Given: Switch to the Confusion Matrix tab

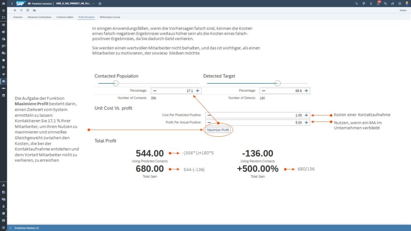Looking at the screenshot, I should (x=65, y=17).
